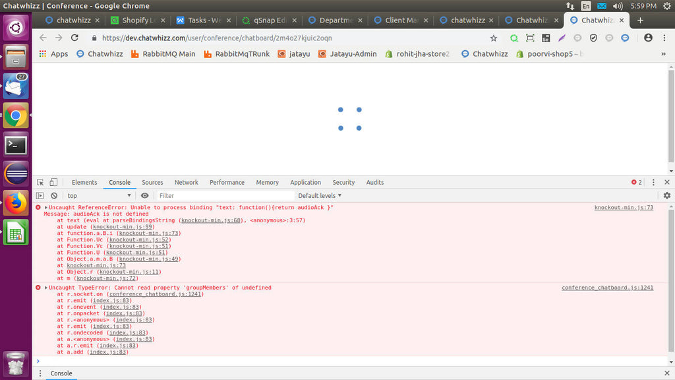Open the top JavaScript context dropdown
The width and height of the screenshot is (675, 380).
tap(99, 196)
